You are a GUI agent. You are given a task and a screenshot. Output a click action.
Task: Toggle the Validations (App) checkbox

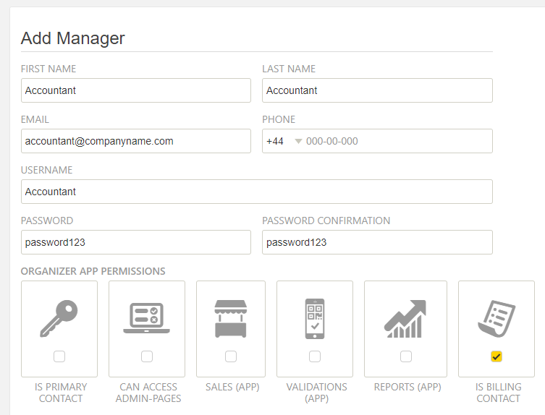(x=315, y=356)
